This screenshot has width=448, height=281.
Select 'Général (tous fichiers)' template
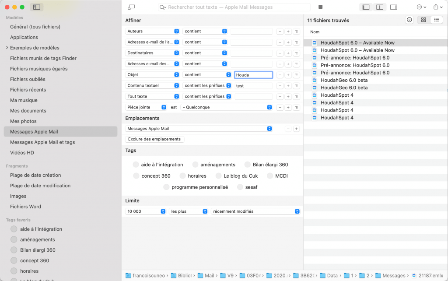pyautogui.click(x=35, y=27)
